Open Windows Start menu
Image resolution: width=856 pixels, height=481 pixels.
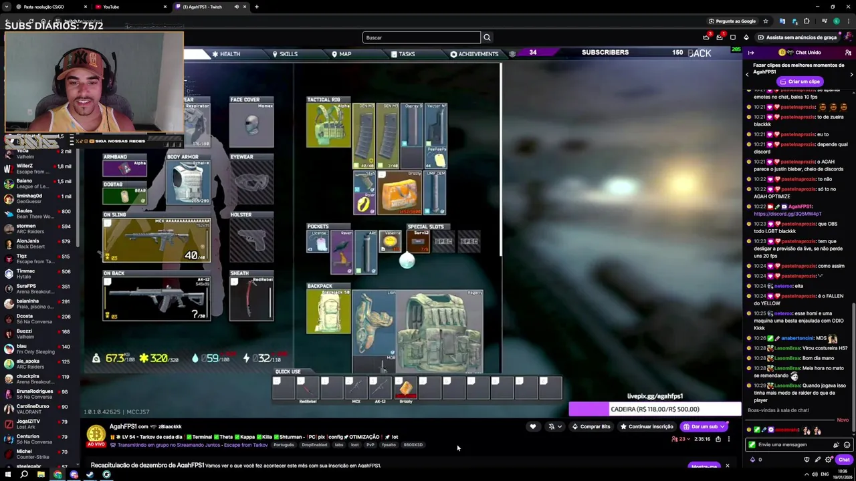tap(8, 475)
